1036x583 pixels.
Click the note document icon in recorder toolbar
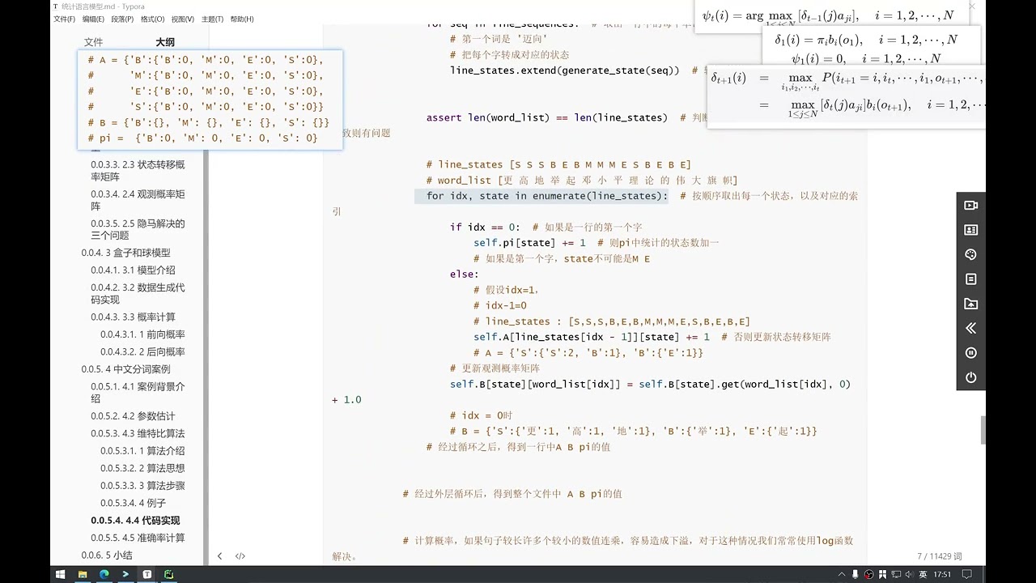tap(971, 279)
